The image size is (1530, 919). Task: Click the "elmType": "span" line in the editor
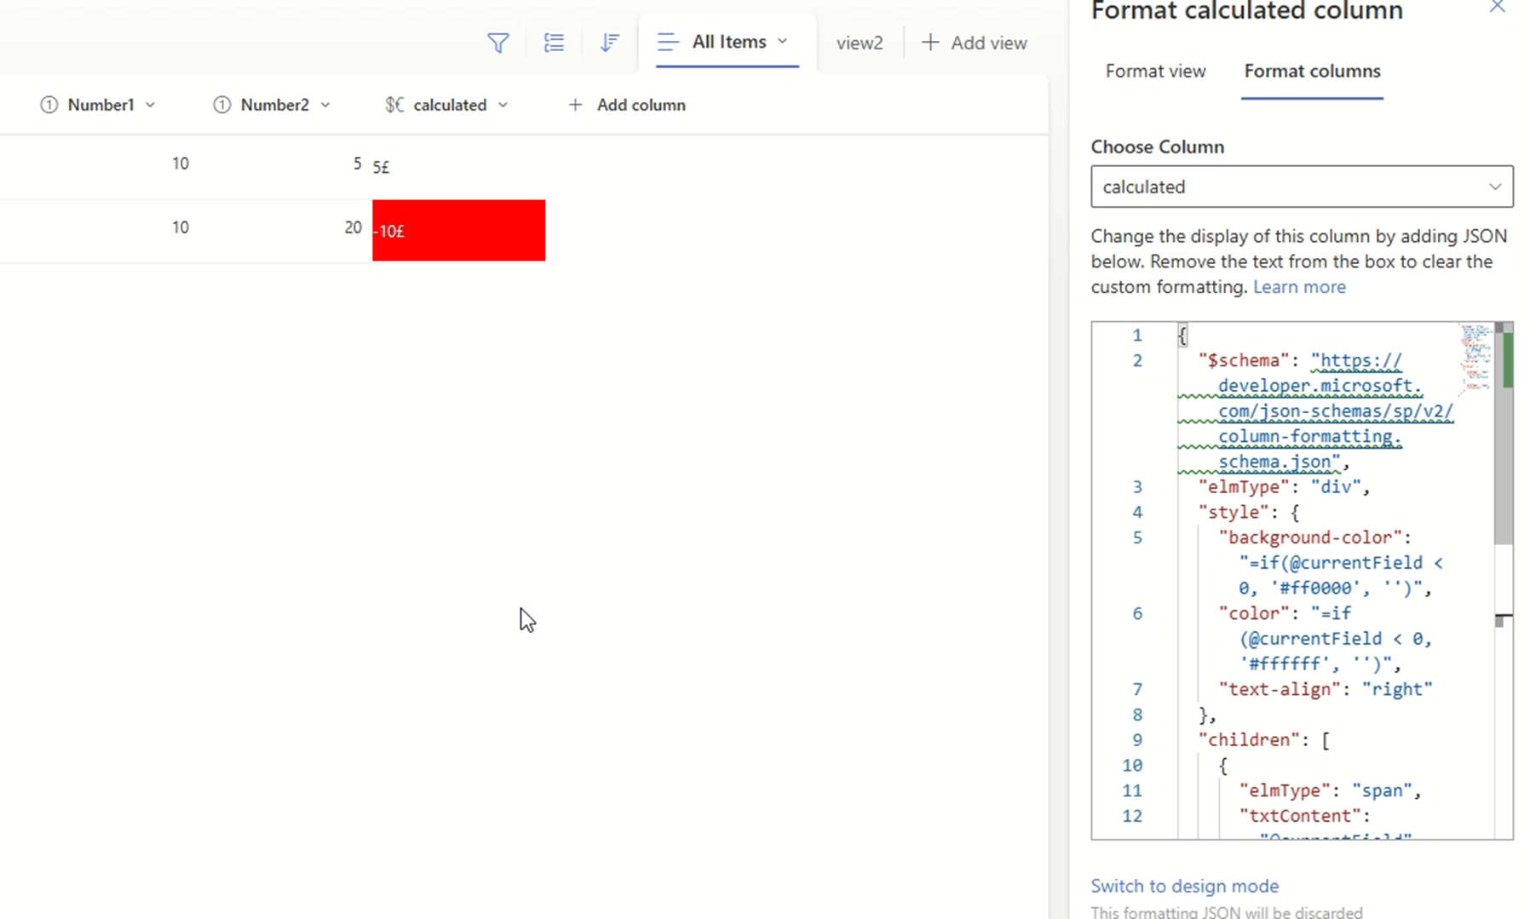[x=1330, y=790]
